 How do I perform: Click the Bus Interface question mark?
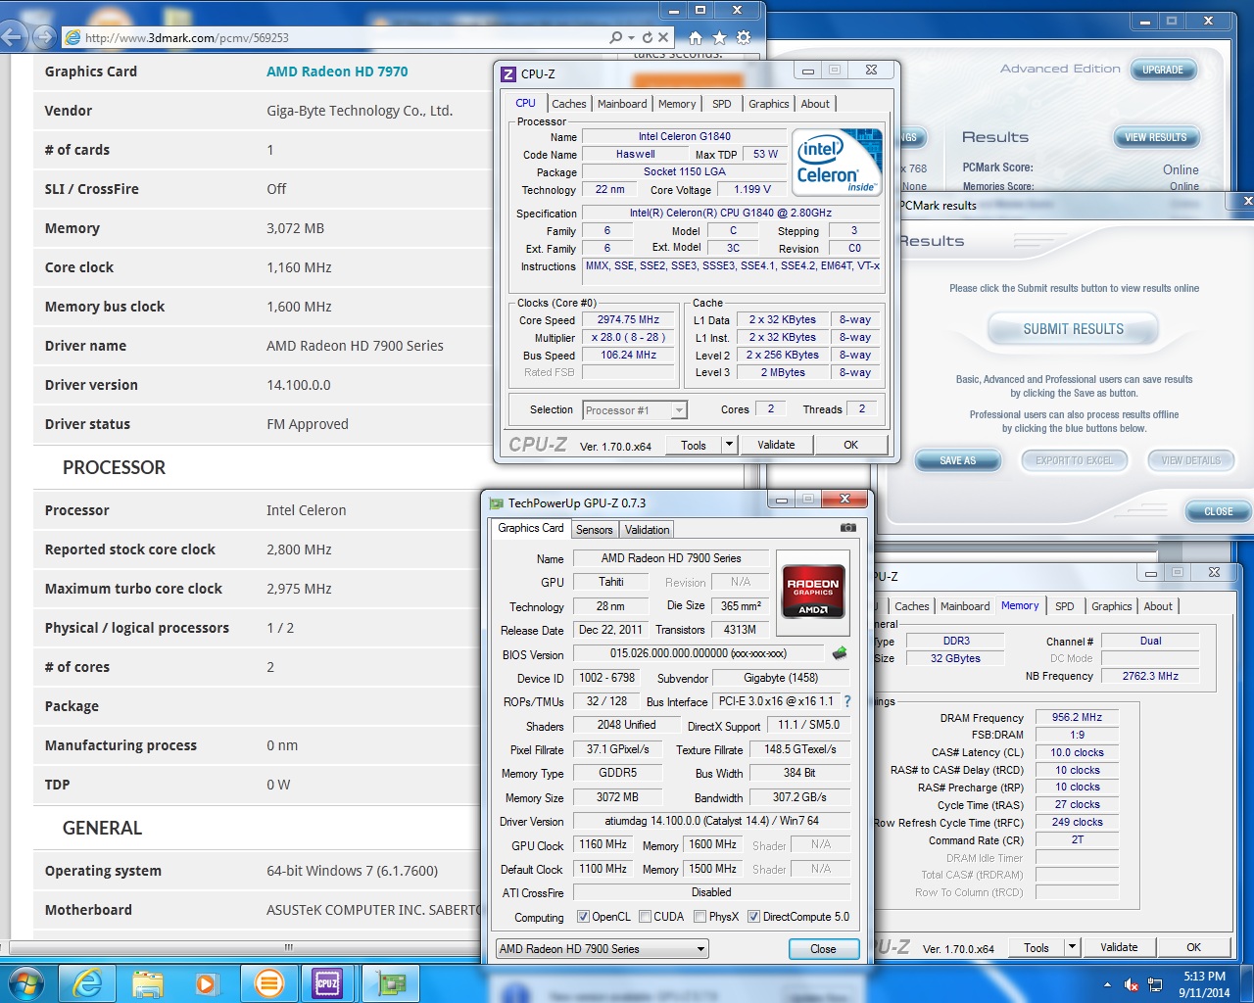[x=847, y=701]
